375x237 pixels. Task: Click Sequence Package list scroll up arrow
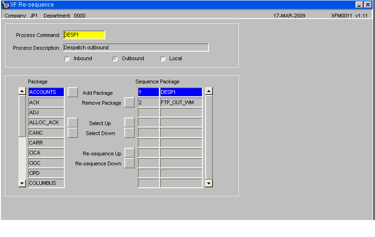click(209, 91)
